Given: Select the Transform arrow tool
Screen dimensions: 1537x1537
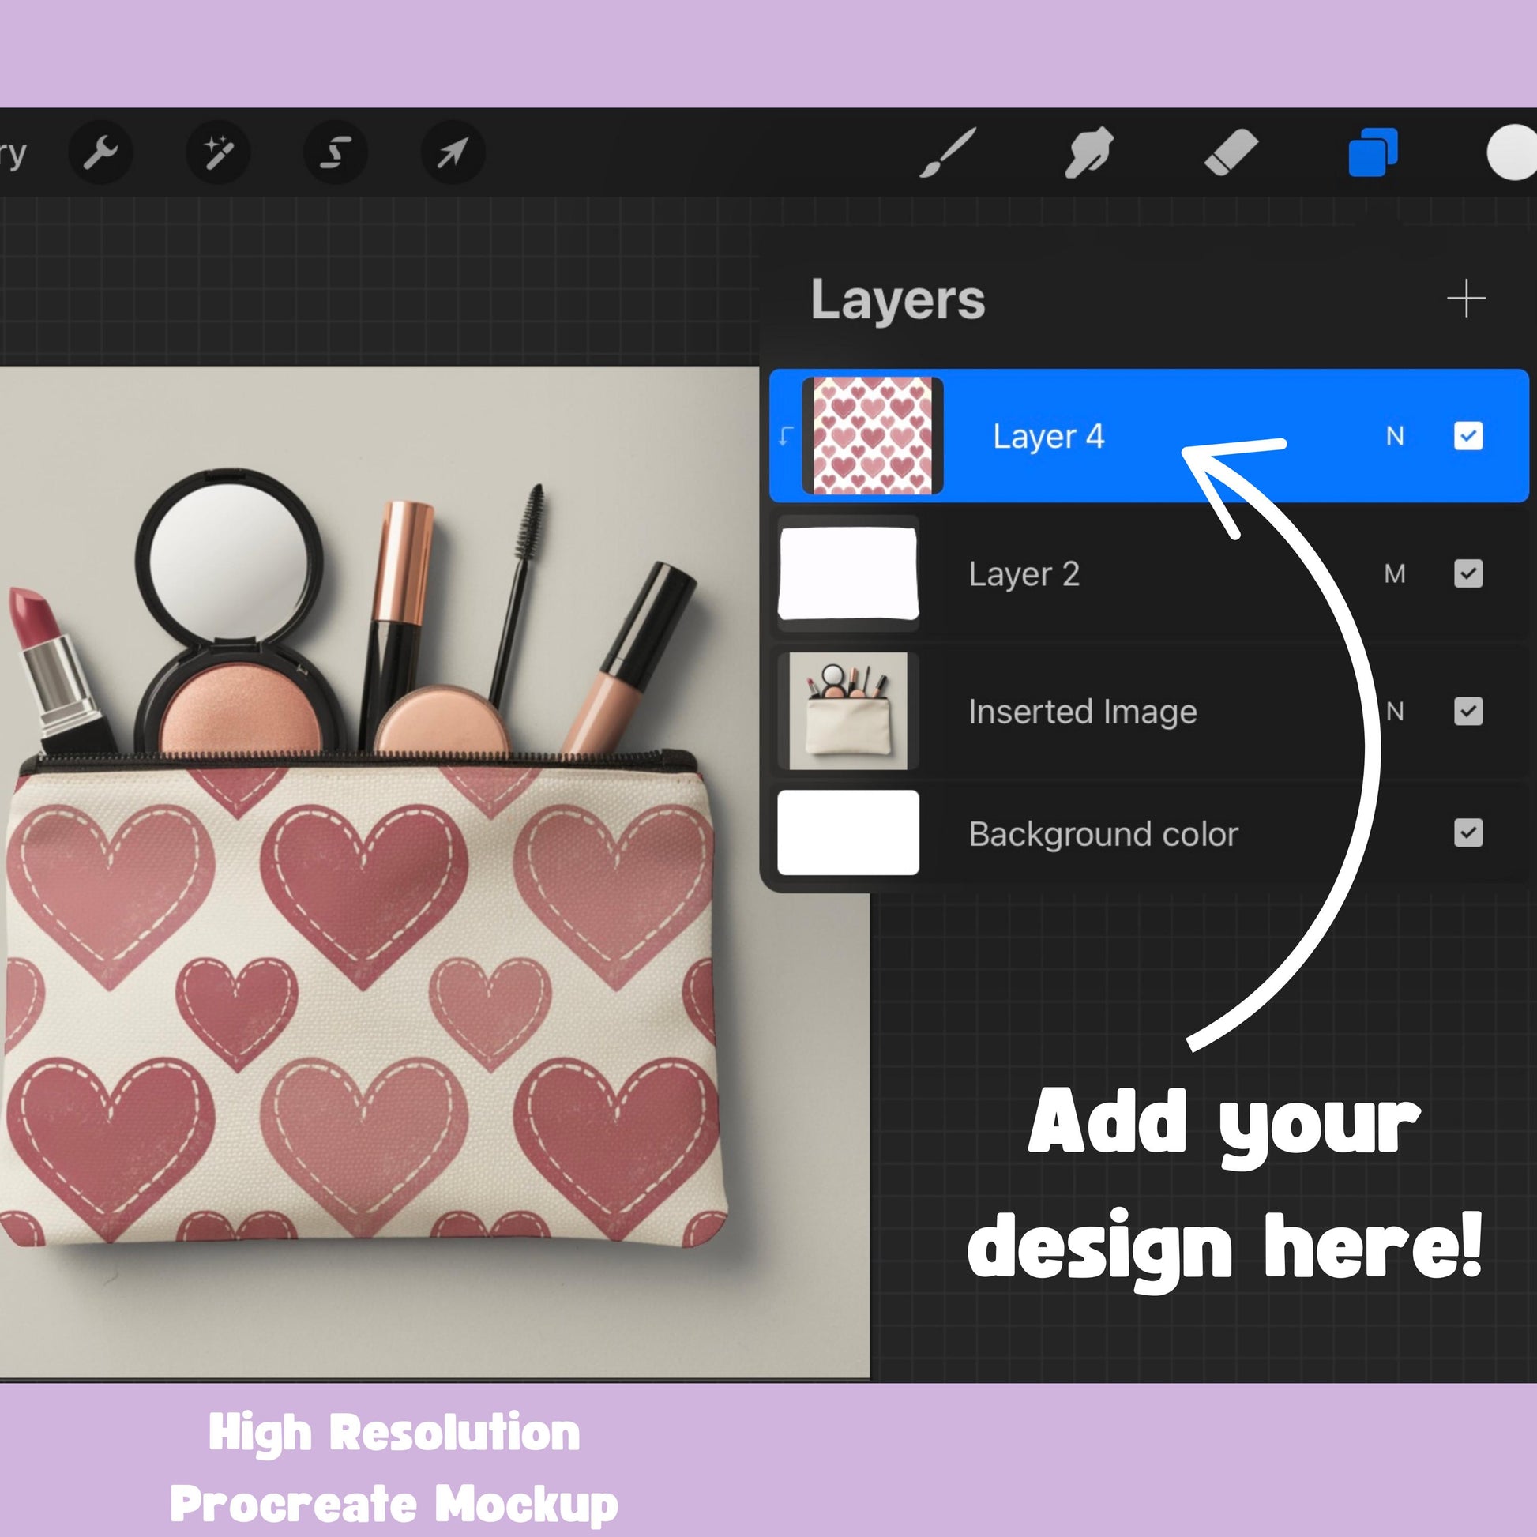Looking at the screenshot, I should point(452,152).
